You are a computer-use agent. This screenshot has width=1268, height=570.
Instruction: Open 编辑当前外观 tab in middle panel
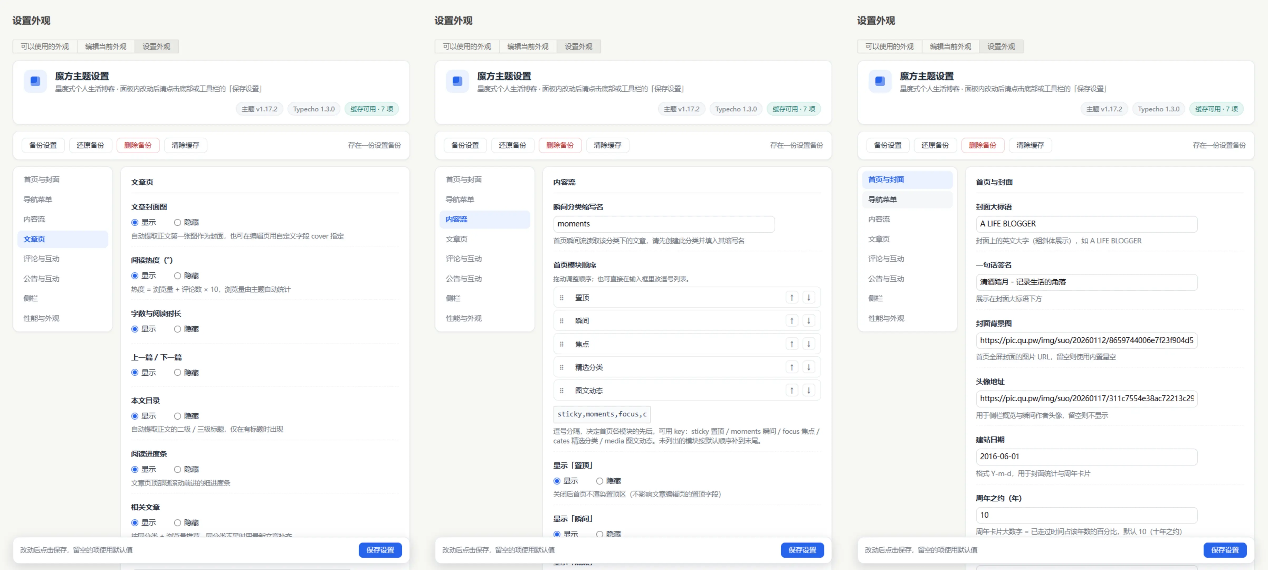point(528,46)
